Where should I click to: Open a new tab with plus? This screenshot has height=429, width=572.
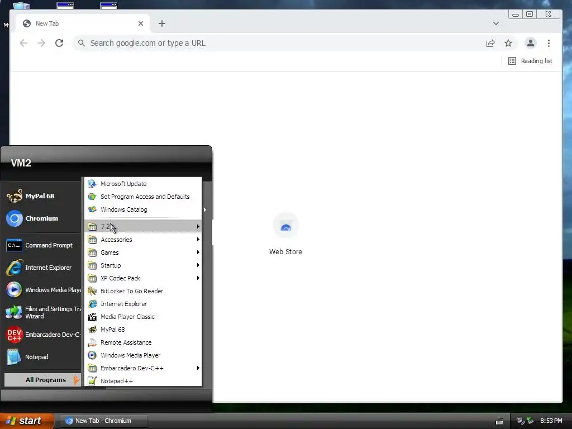(x=162, y=23)
